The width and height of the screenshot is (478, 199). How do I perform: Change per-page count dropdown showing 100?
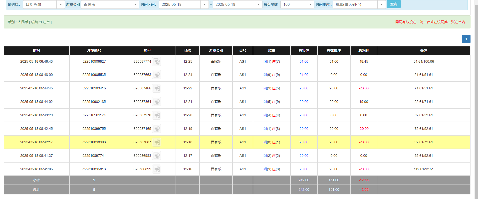(x=310, y=4)
